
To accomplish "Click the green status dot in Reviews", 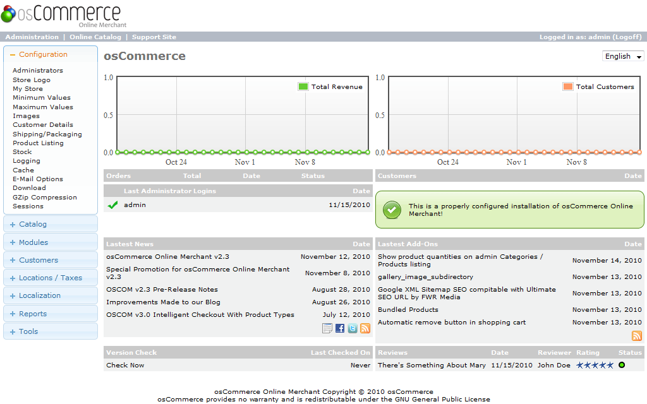I will pyautogui.click(x=622, y=365).
